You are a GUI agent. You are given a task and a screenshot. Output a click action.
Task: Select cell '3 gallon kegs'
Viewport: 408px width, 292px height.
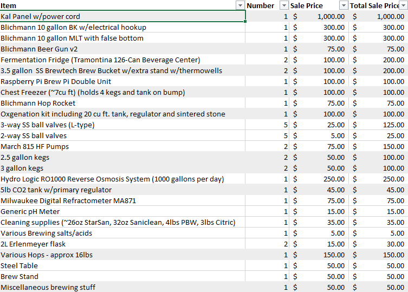click(122, 168)
